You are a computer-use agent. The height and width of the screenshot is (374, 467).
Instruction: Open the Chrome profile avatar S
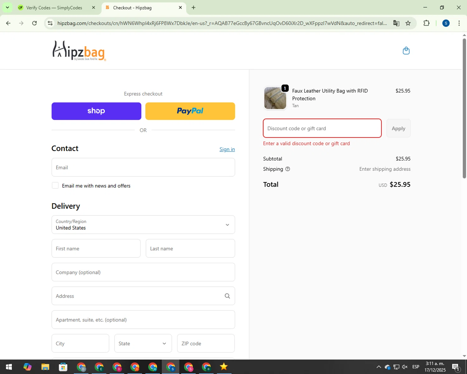pos(446,23)
